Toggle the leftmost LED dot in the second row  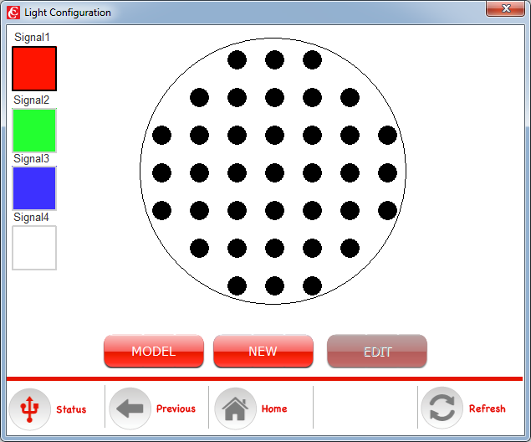[200, 98]
